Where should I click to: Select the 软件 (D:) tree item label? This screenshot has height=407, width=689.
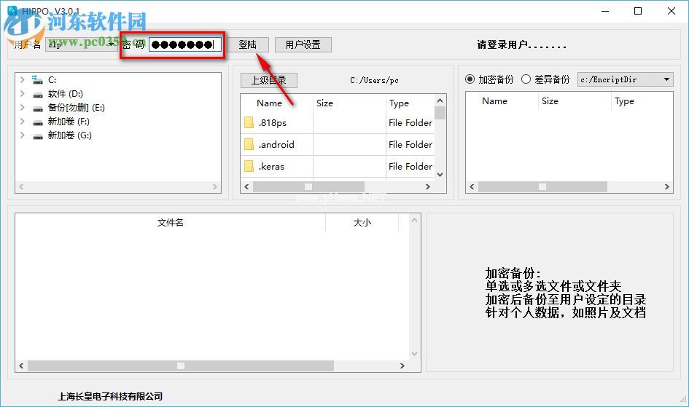(x=66, y=94)
